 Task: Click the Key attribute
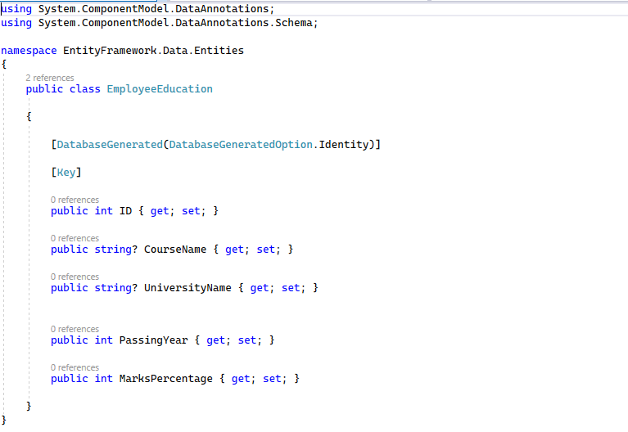[66, 173]
